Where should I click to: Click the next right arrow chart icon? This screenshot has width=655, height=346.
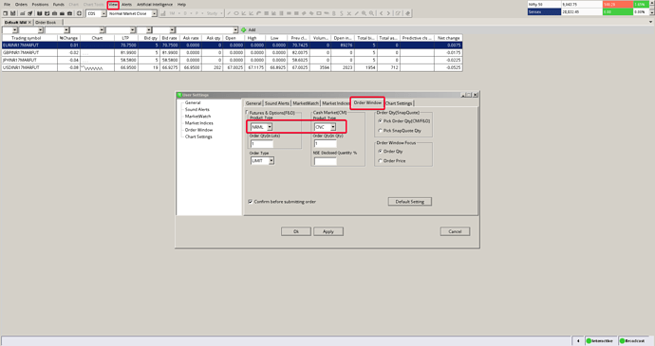click(x=388, y=13)
